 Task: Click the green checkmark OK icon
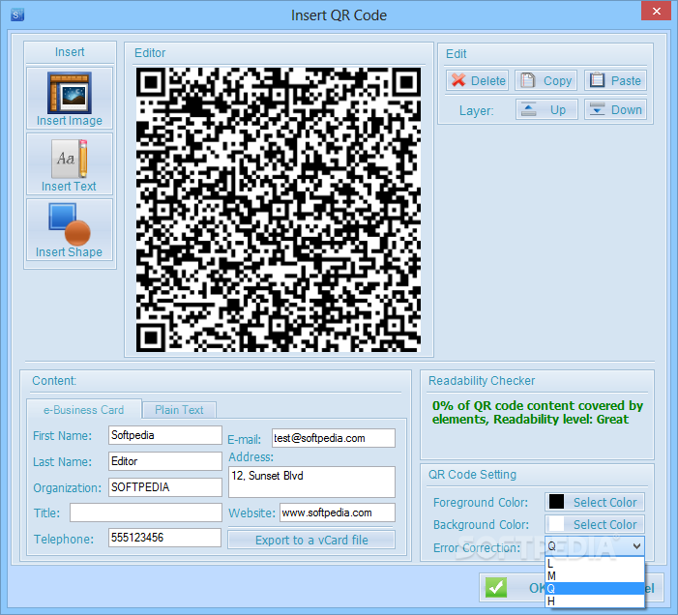[496, 587]
